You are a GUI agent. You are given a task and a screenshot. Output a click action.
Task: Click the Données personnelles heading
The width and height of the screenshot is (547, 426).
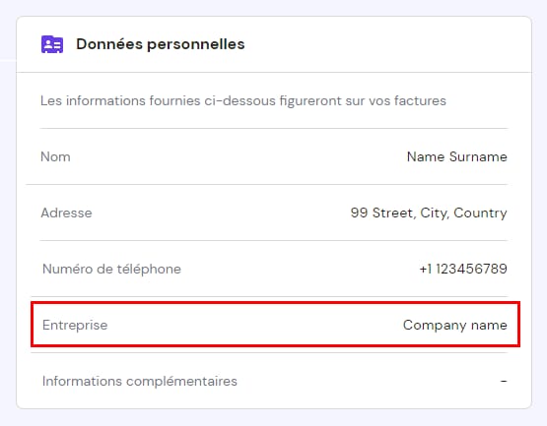coord(161,44)
